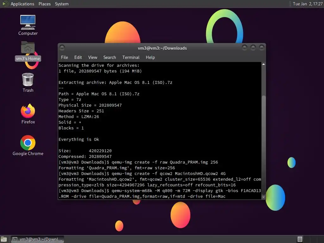The width and height of the screenshot is (324, 243).
Task: Minimize the terminal window
Action: [245, 48]
